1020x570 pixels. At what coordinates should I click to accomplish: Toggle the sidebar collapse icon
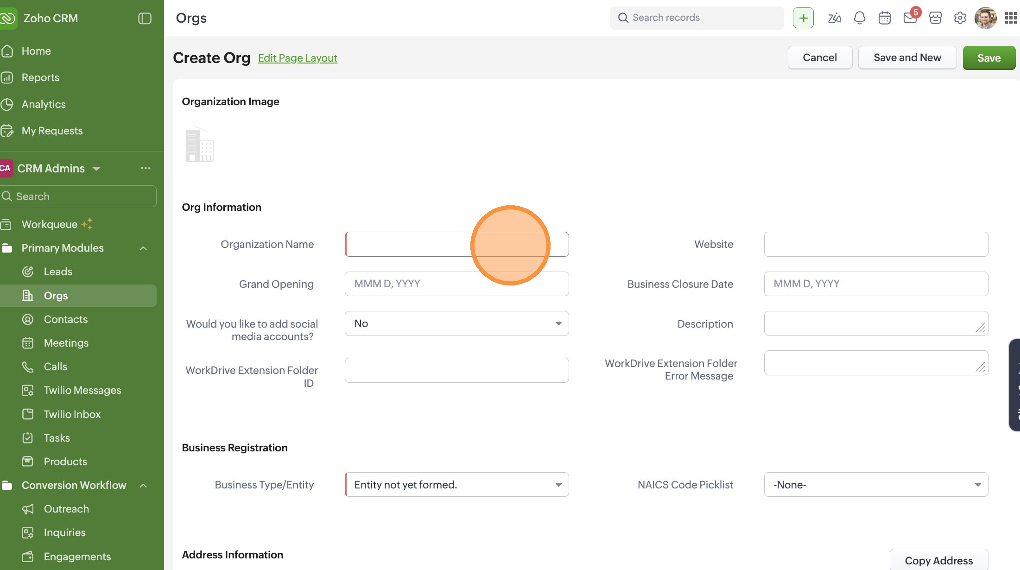[145, 19]
